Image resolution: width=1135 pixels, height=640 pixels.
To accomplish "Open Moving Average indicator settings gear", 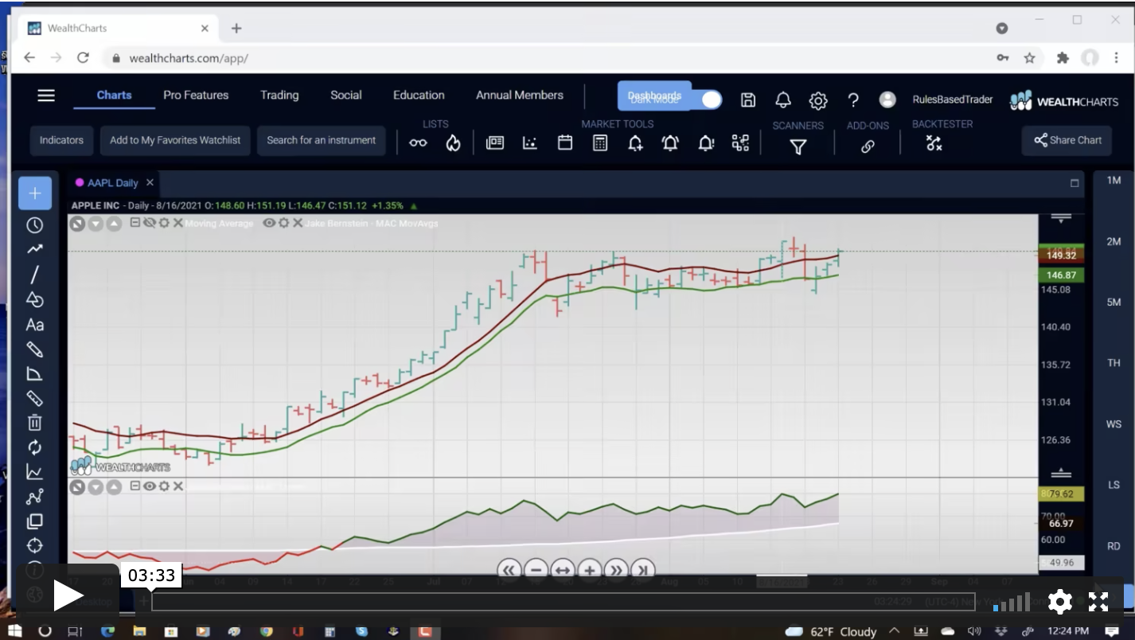I will tap(164, 224).
